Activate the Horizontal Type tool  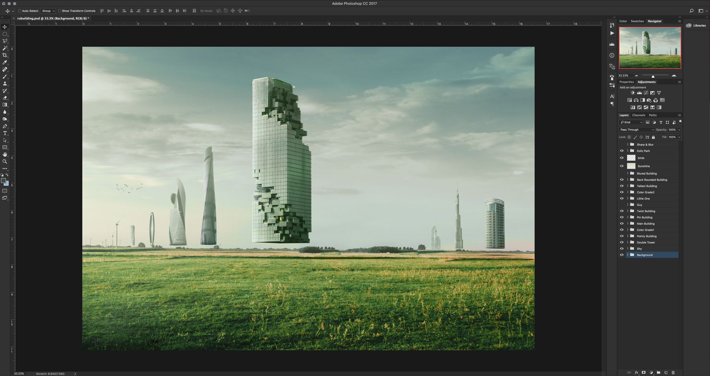5,133
